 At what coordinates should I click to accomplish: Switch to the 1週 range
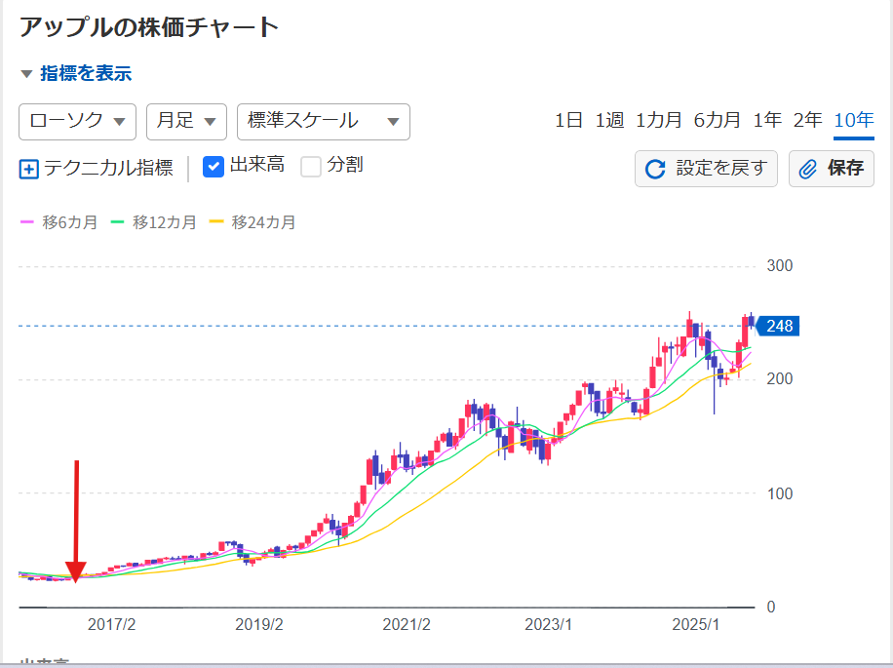pyautogui.click(x=609, y=120)
